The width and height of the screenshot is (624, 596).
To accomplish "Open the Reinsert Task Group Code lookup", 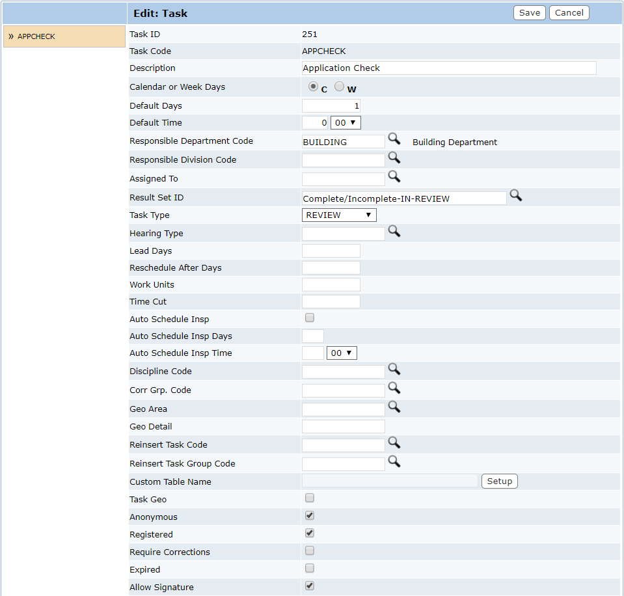I will (x=394, y=461).
